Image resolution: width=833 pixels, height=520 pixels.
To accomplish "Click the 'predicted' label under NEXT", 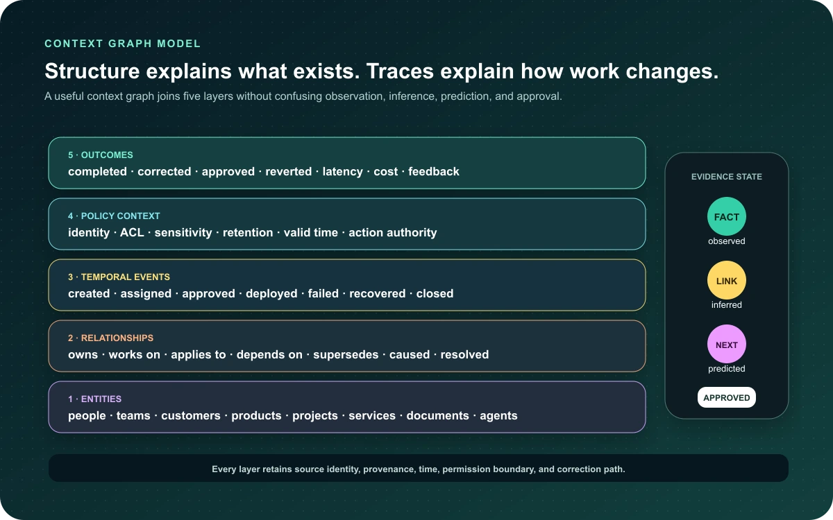I will (727, 369).
